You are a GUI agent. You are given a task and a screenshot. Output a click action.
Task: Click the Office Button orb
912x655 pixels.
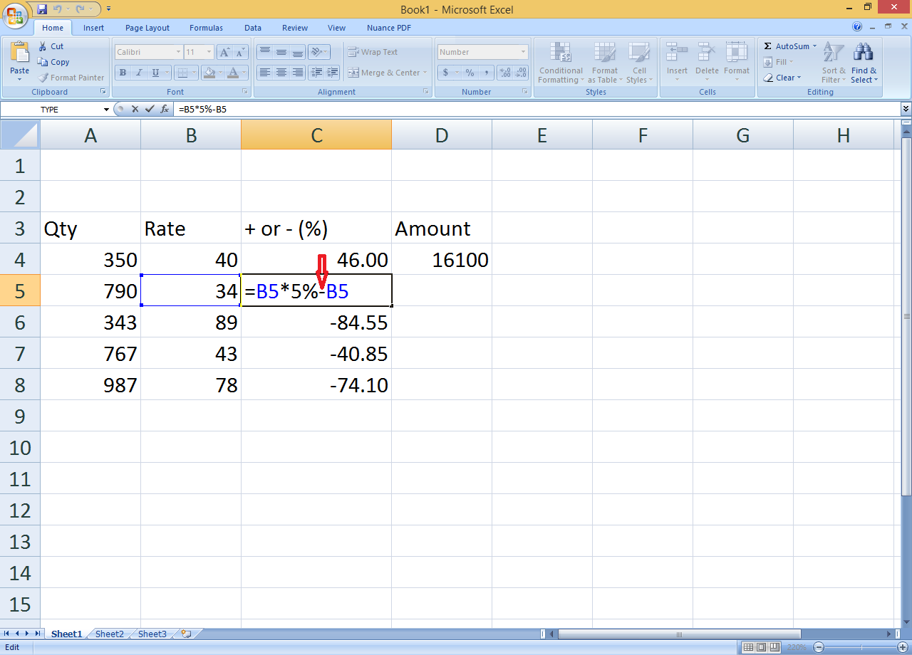coord(14,14)
